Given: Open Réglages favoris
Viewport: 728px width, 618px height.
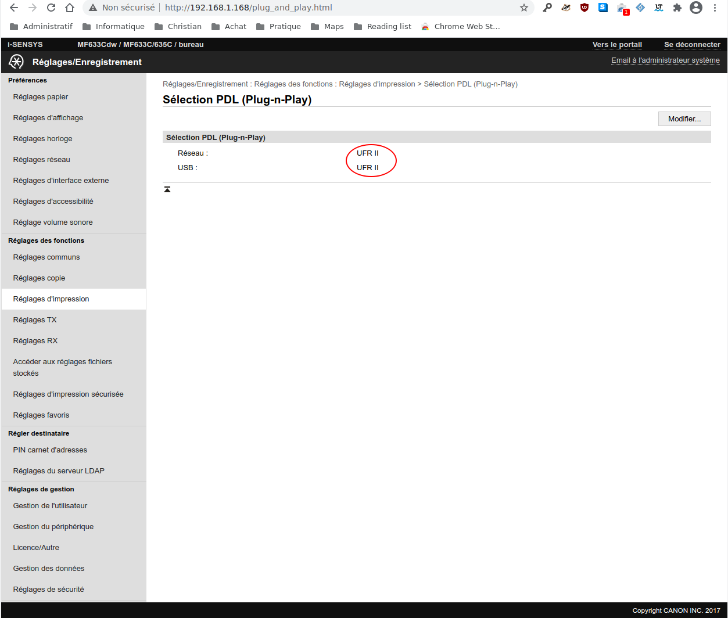Looking at the screenshot, I should pyautogui.click(x=73, y=415).
